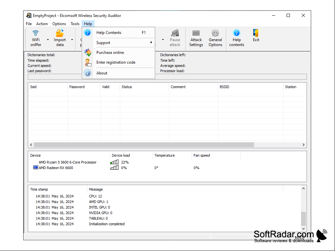Minimize the Wireless Security Auditor window
This screenshot has width=335, height=251.
274,15
